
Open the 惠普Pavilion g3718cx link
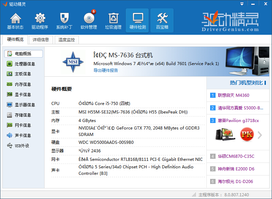pos(238,120)
